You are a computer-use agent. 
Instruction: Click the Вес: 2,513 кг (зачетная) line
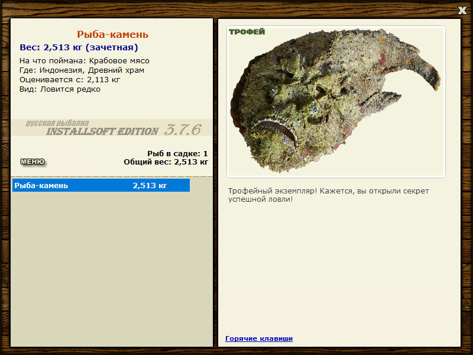pyautogui.click(x=79, y=47)
